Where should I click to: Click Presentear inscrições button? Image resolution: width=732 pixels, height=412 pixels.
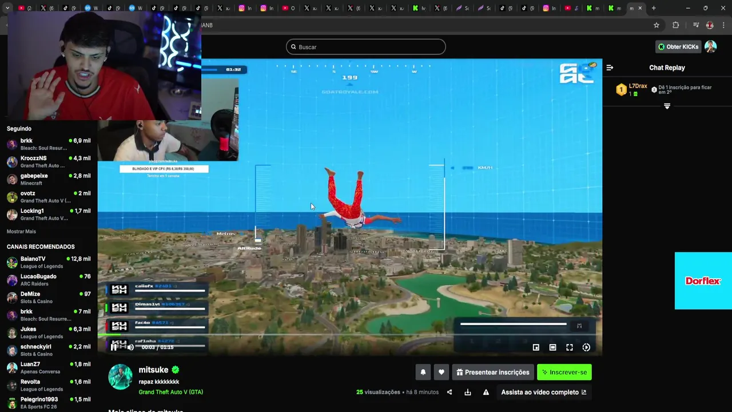coord(493,372)
